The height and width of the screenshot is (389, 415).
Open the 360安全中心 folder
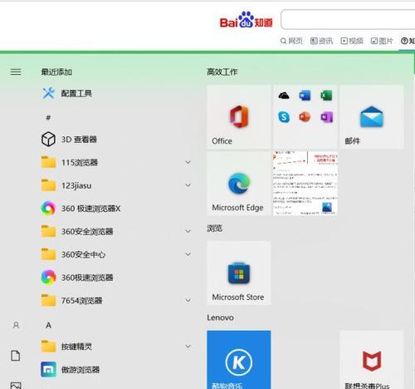[73, 254]
